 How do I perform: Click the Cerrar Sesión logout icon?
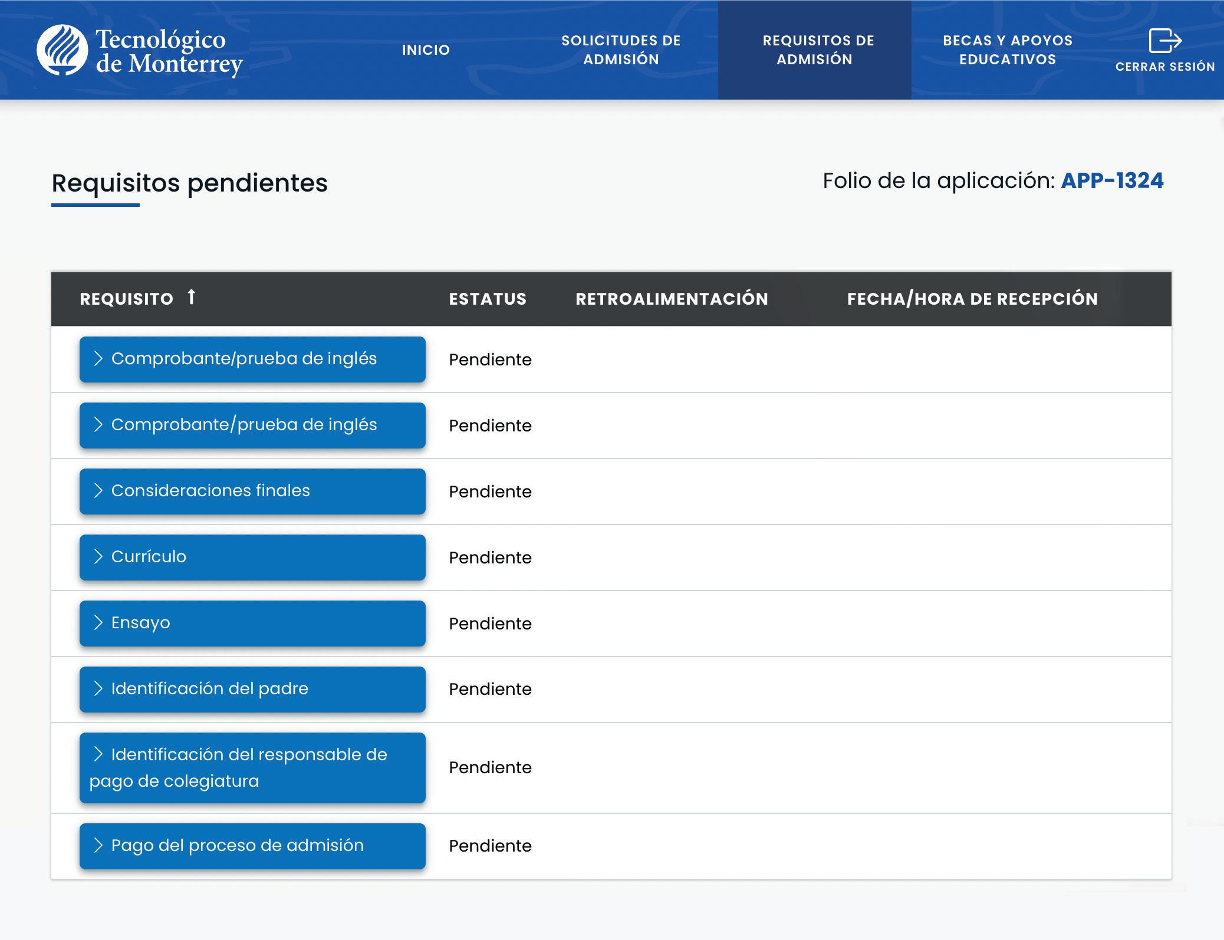1164,41
